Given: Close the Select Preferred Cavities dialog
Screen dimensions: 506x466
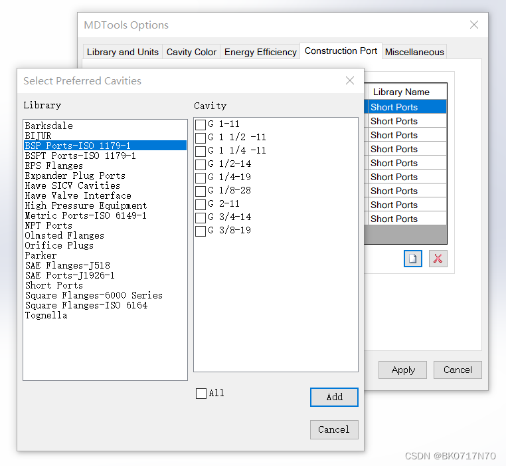Looking at the screenshot, I should tap(350, 80).
